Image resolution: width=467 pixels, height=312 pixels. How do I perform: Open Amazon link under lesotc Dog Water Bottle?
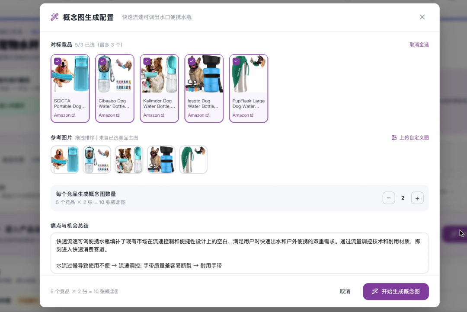(198, 115)
